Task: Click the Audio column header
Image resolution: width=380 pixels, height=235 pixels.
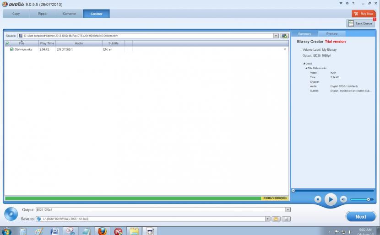Action: (x=79, y=43)
